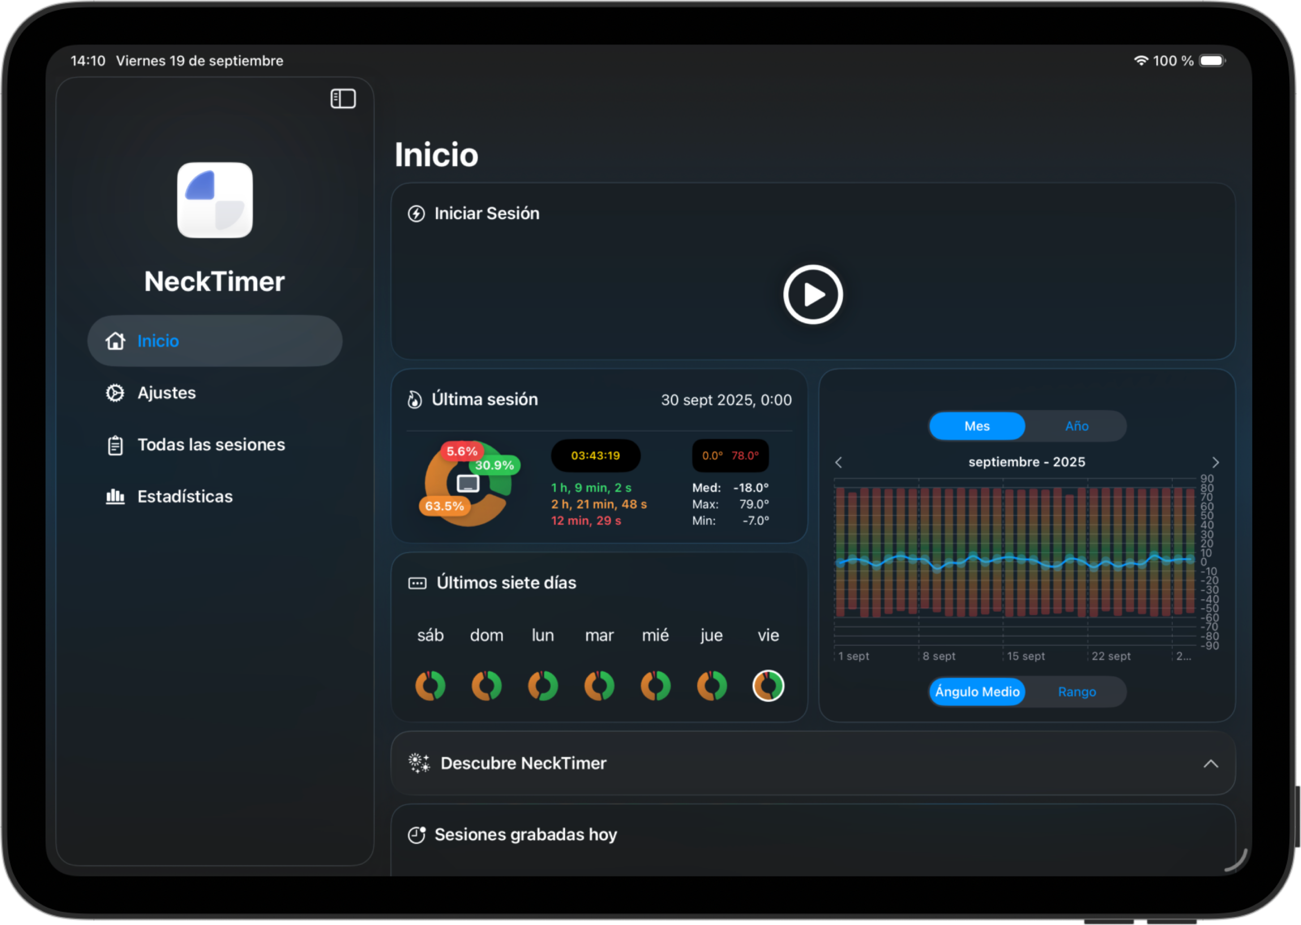Start a session with the play button

coord(812,295)
